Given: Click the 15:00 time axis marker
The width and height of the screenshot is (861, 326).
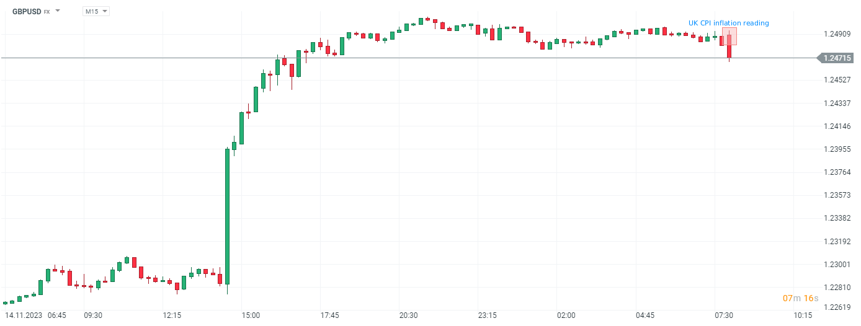Looking at the screenshot, I should (251, 315).
